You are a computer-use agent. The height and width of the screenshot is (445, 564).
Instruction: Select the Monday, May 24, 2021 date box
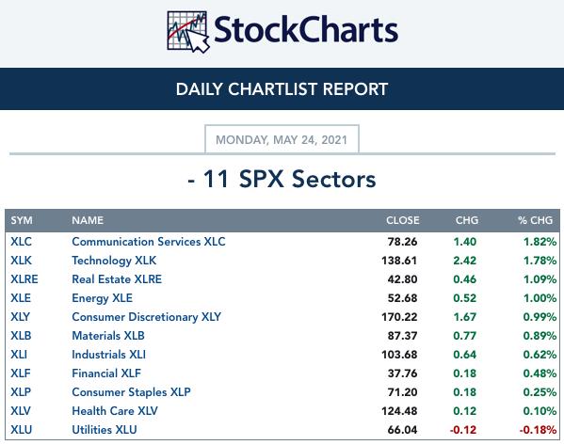tap(282, 139)
